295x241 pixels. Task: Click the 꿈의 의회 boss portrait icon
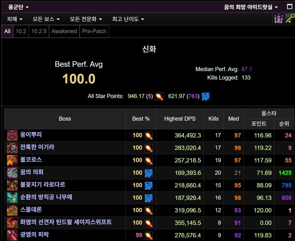(12, 173)
